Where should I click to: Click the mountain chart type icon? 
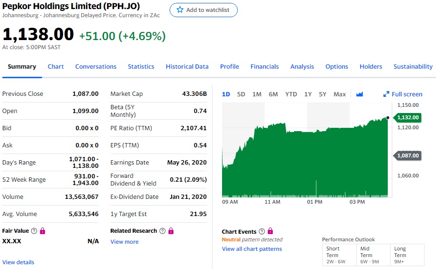point(360,94)
